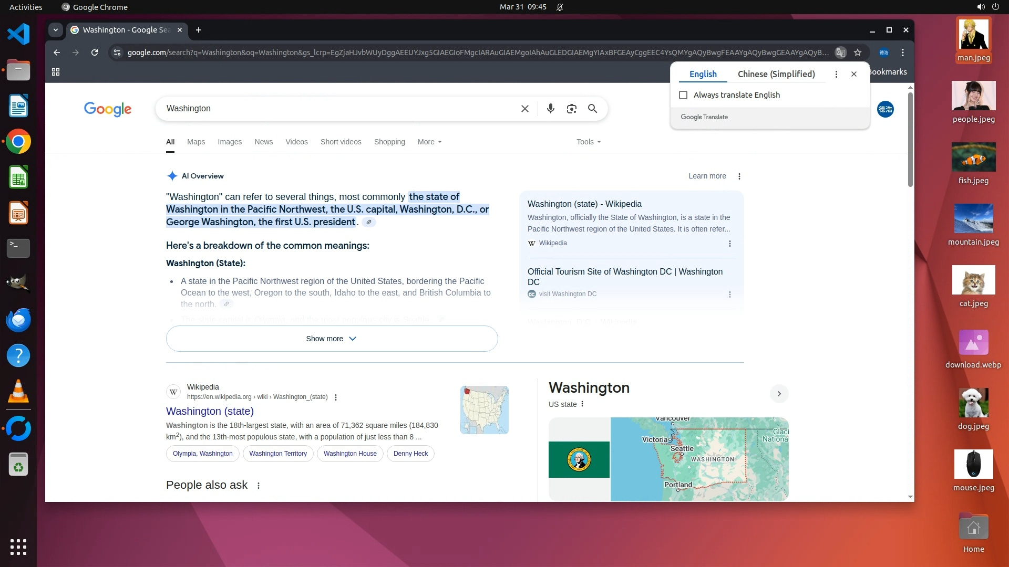This screenshot has width=1009, height=567.
Task: Open VLC media player from the dock
Action: click(18, 392)
